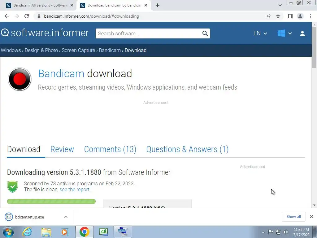Image resolution: width=317 pixels, height=238 pixels.
Task: Click the magnifier search icon
Action: [x=205, y=33]
